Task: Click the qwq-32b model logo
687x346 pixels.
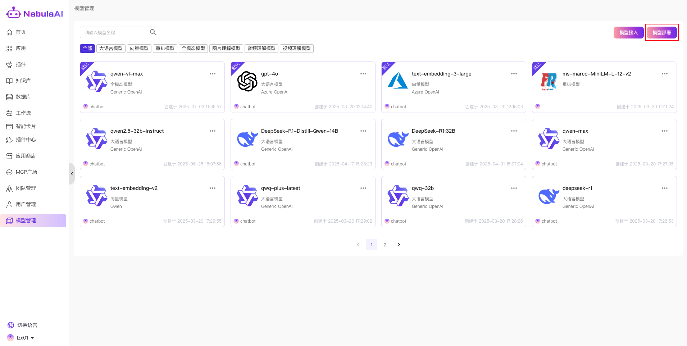Action: coord(398,196)
